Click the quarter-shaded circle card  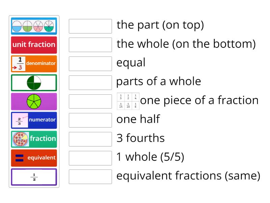pos(34,82)
